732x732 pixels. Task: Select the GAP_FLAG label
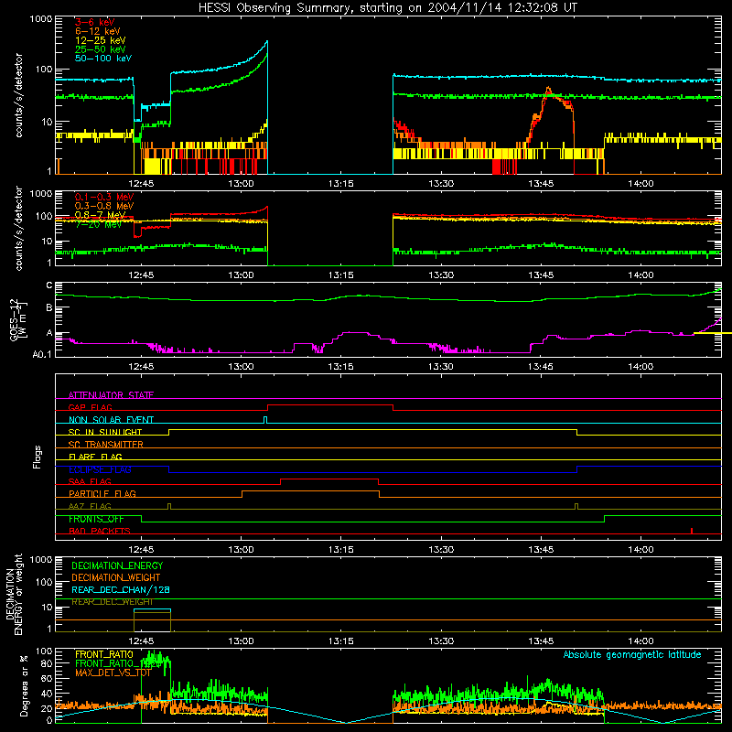click(90, 407)
